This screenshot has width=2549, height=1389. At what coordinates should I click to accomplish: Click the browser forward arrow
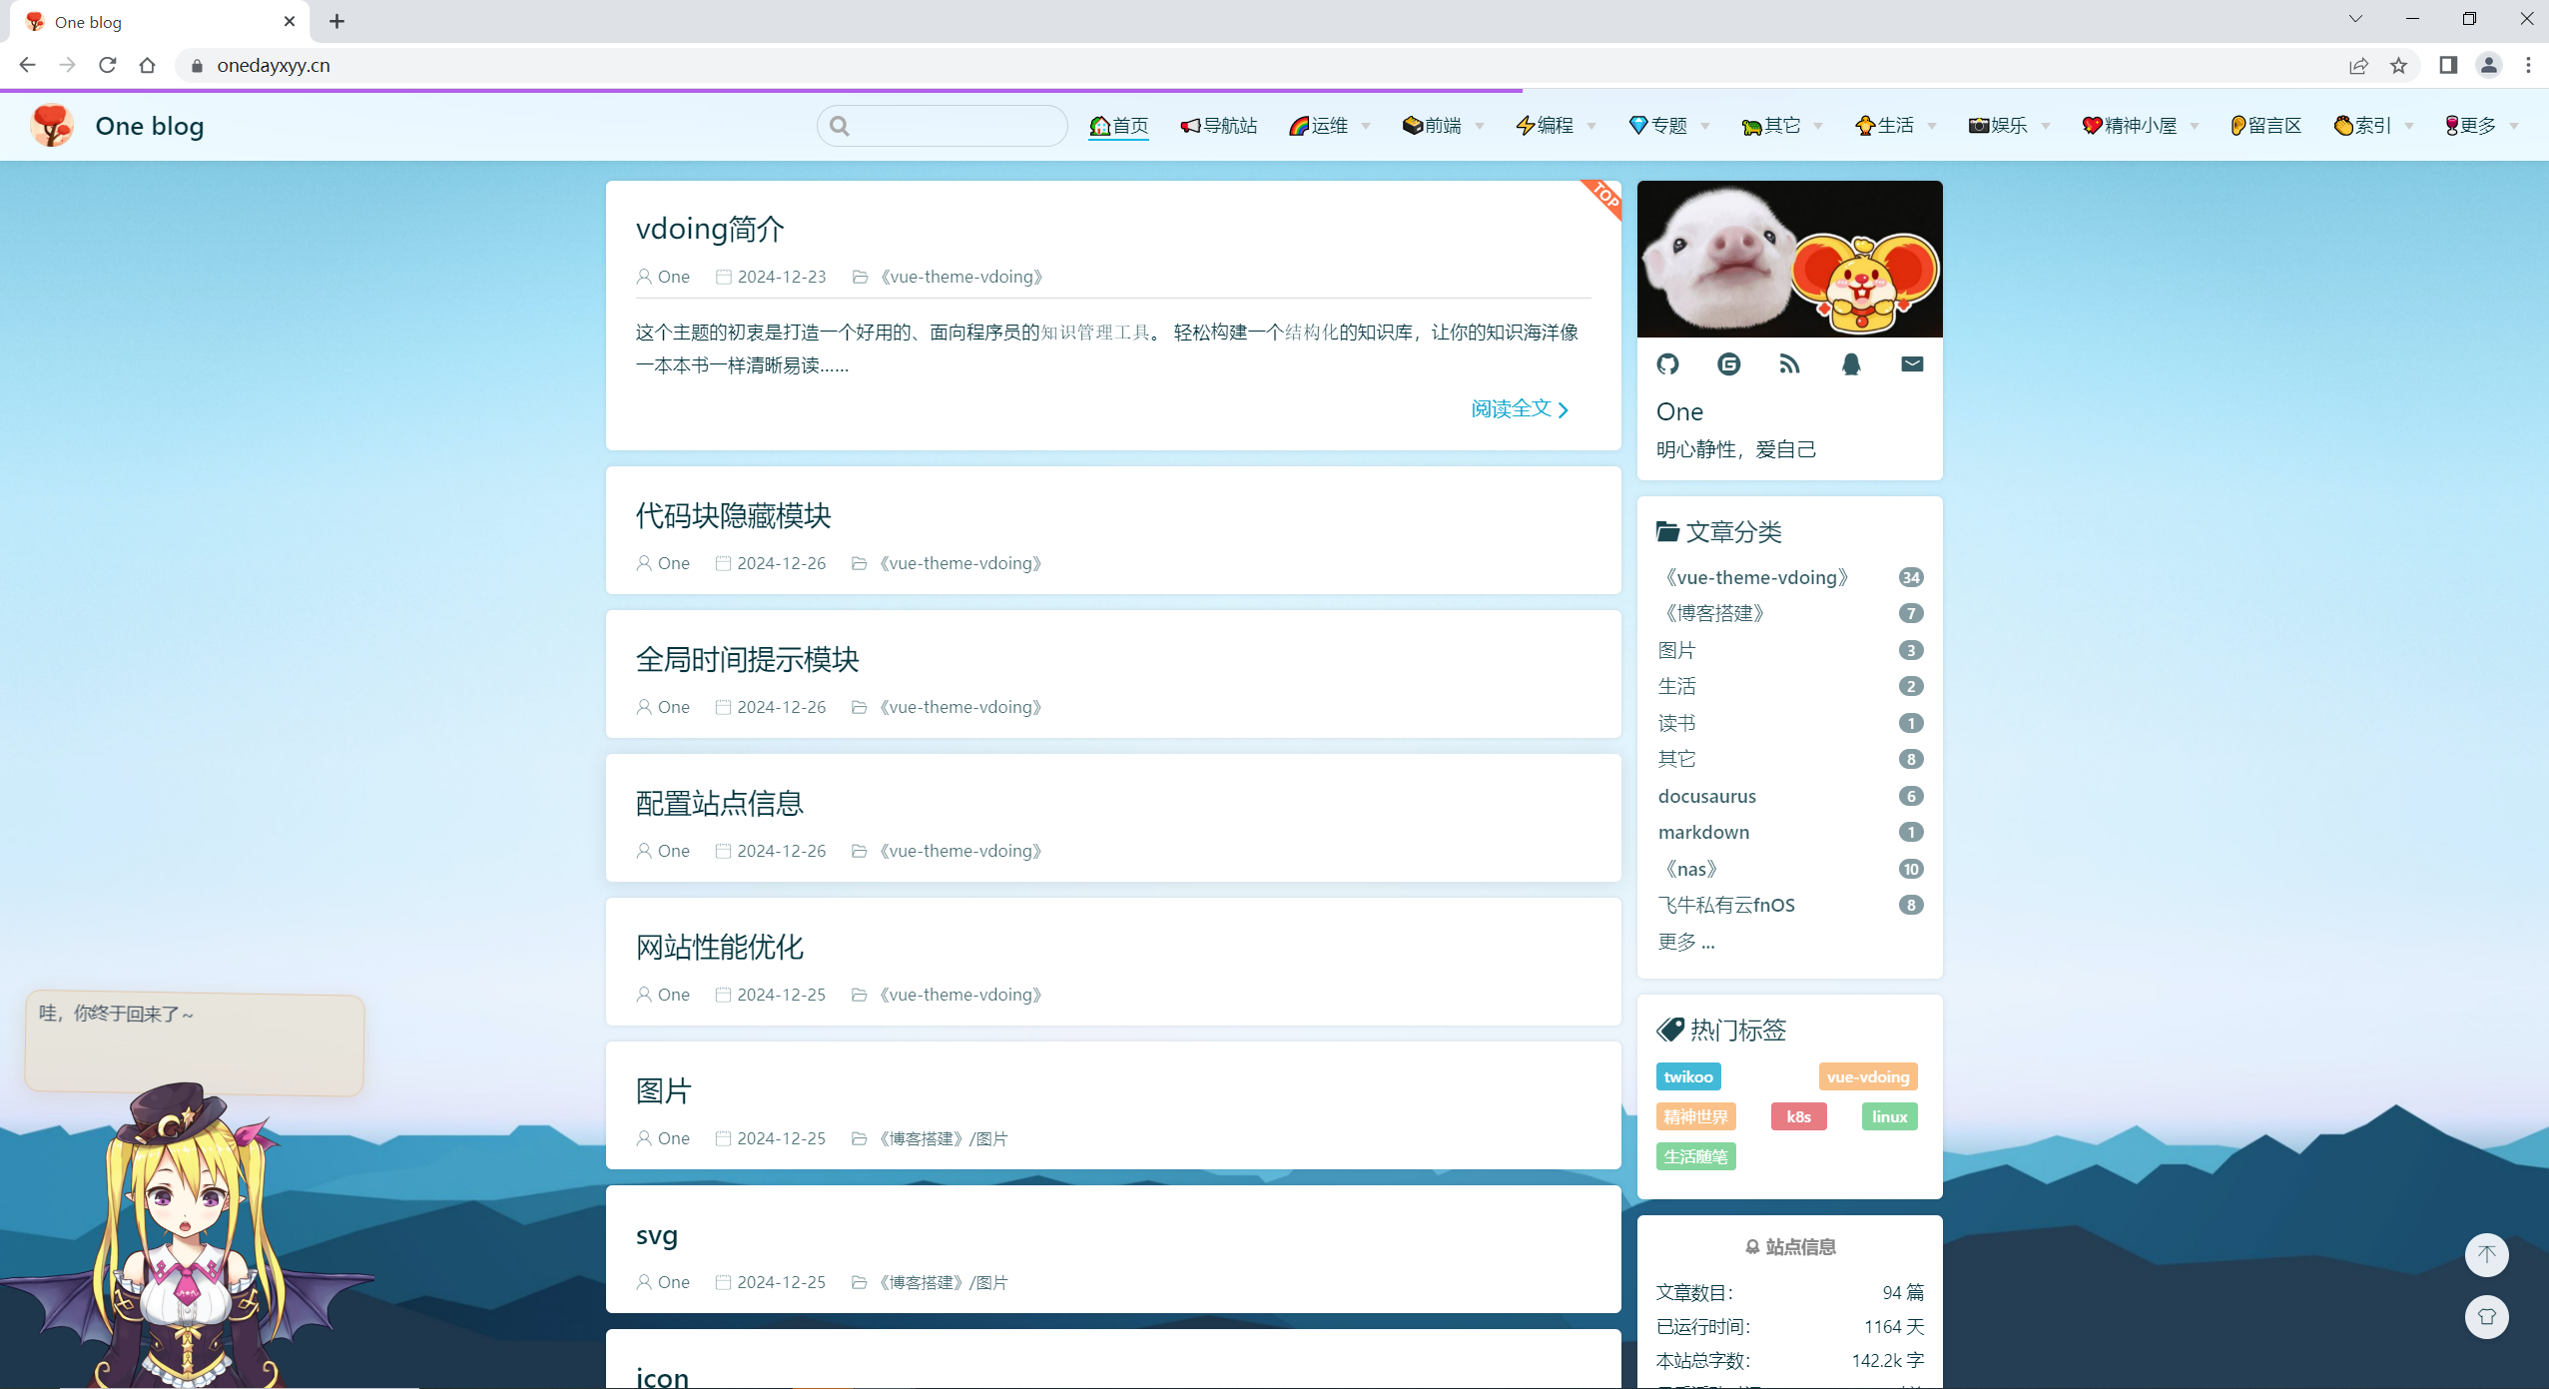[67, 65]
